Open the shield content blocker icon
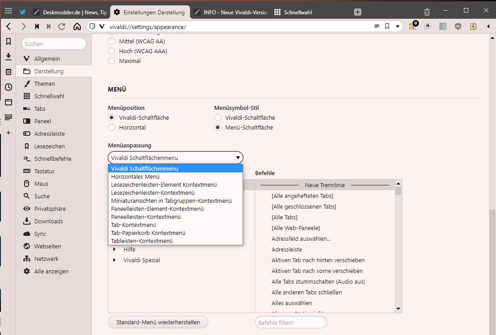 [92, 26]
